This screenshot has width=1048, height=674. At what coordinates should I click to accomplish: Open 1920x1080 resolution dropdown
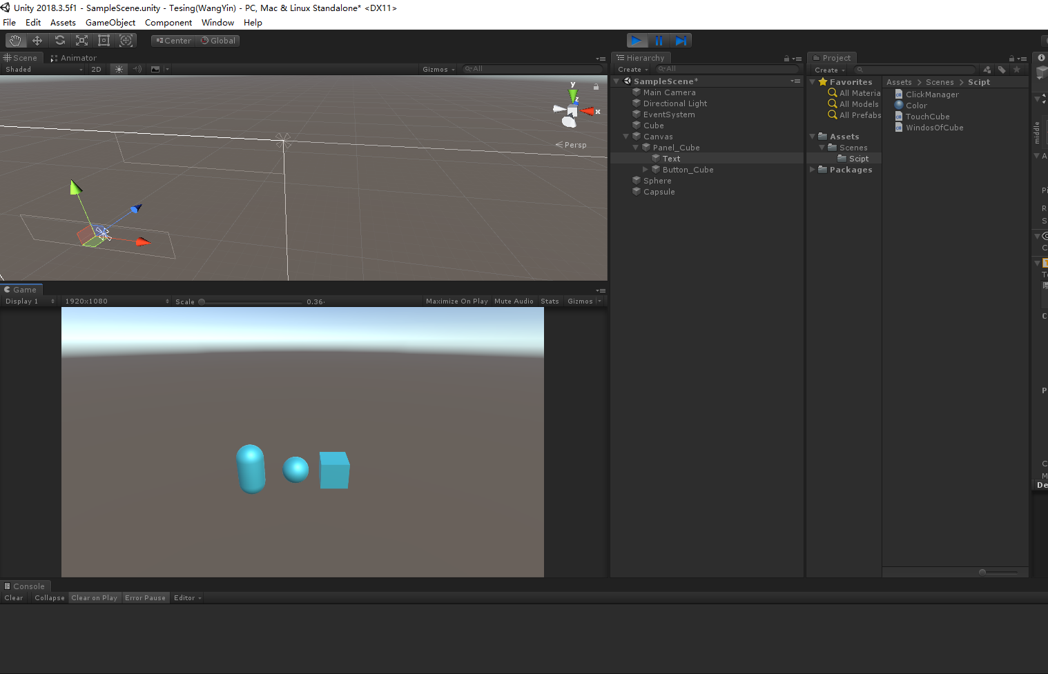click(117, 301)
